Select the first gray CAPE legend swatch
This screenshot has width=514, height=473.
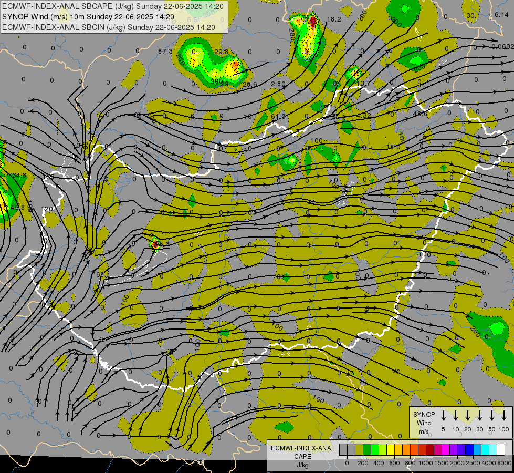[343, 450]
